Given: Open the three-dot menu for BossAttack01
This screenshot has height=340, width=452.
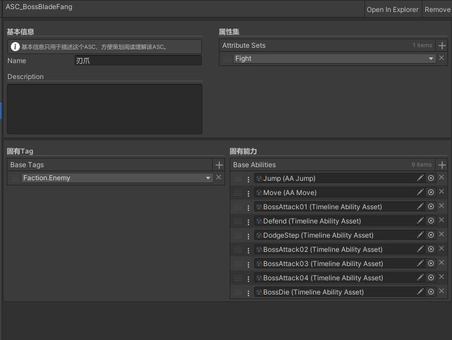Looking at the screenshot, I should [248, 208].
